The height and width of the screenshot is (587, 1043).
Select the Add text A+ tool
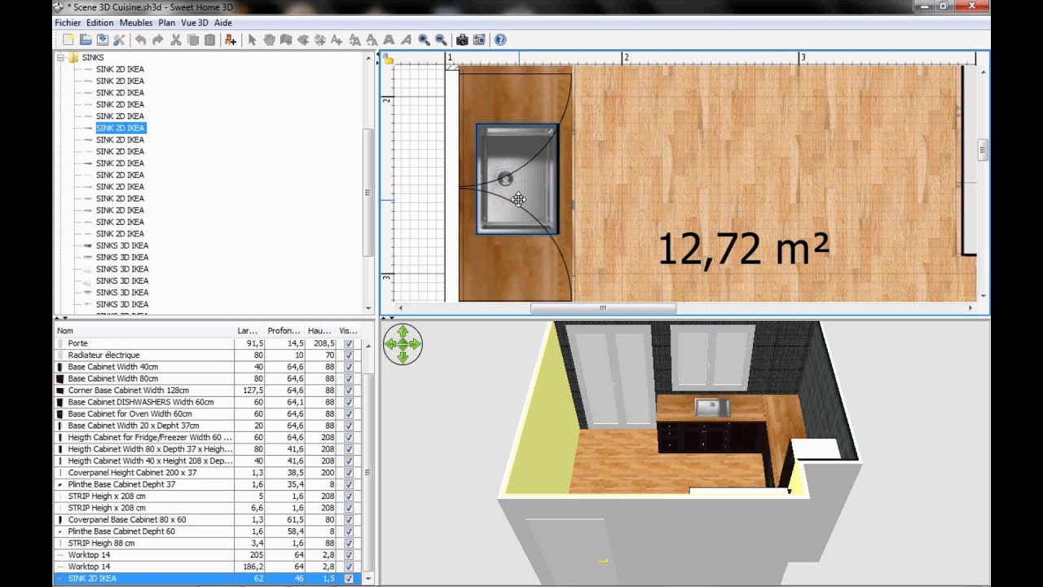[337, 40]
